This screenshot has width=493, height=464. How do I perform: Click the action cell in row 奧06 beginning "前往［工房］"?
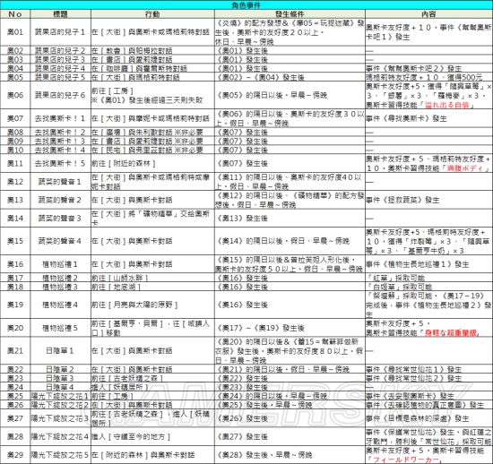[152, 95]
